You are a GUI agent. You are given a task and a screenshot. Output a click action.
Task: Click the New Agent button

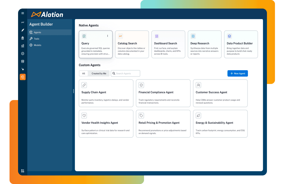coord(237,73)
